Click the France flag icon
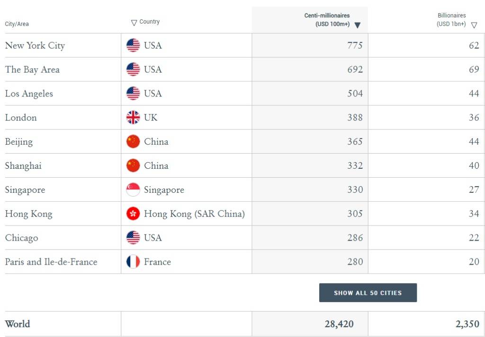The height and width of the screenshot is (337, 485). 133,262
